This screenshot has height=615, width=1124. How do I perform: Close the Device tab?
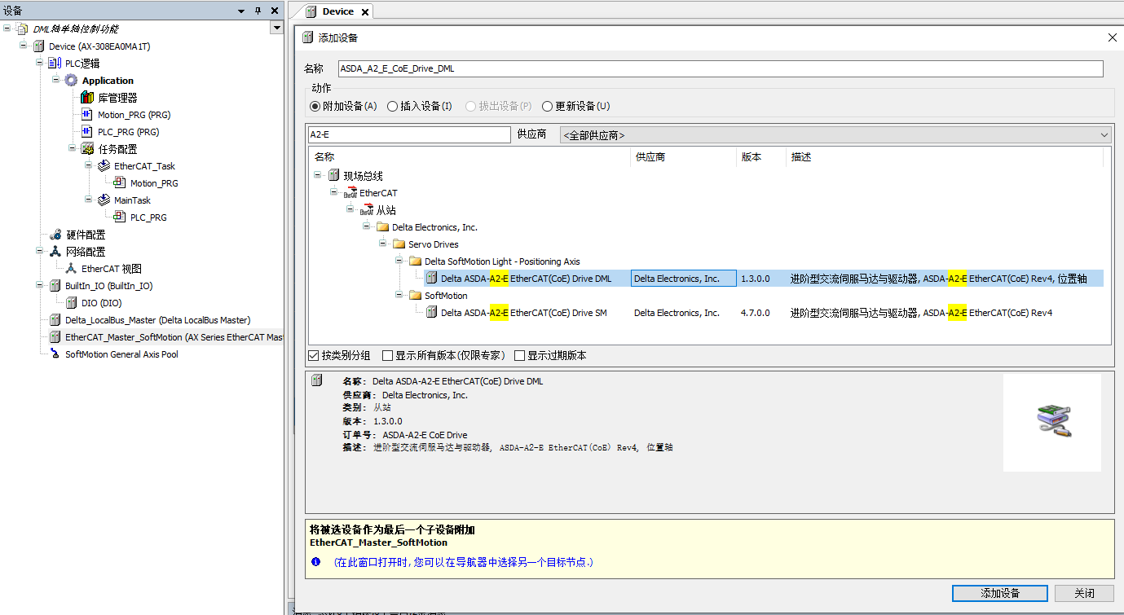[x=364, y=12]
